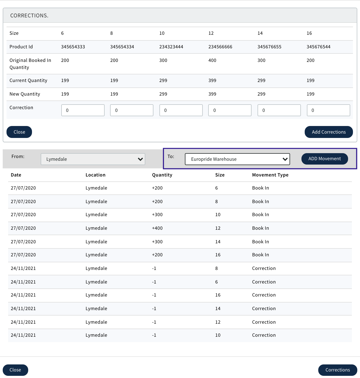The image size is (360, 378).
Task: Close the Corrections panel
Action: pos(19,132)
